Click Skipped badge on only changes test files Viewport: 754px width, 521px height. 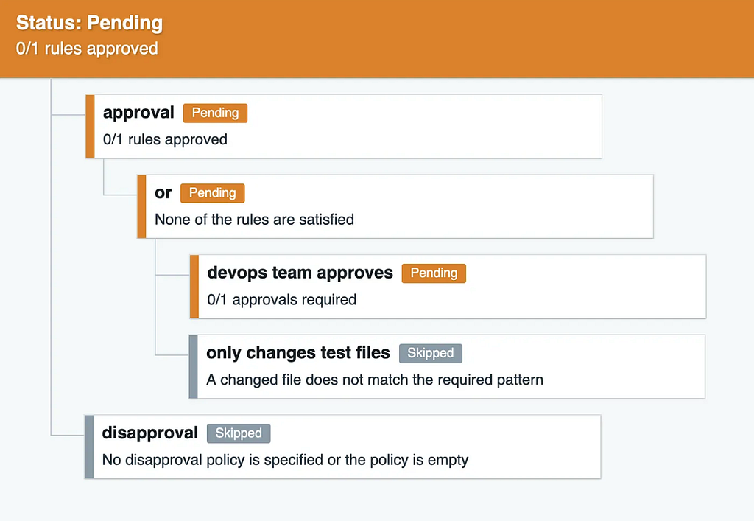tap(430, 353)
